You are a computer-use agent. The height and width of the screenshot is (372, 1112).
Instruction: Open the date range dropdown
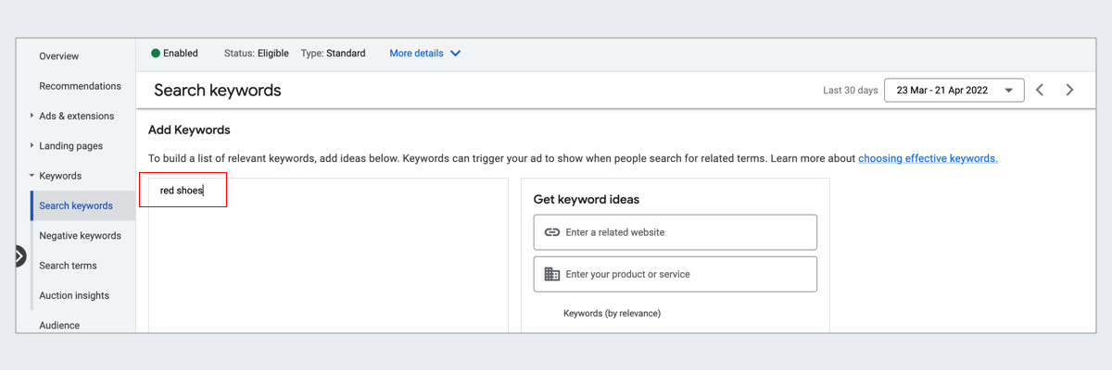point(954,90)
